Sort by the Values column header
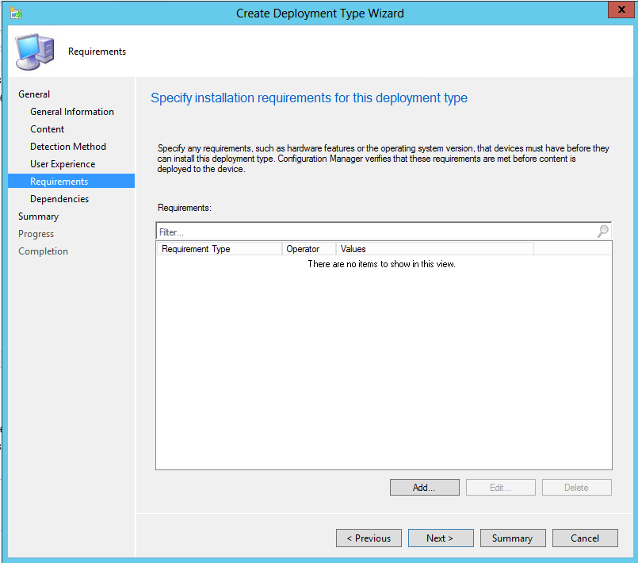The width and height of the screenshot is (638, 563). pos(435,249)
